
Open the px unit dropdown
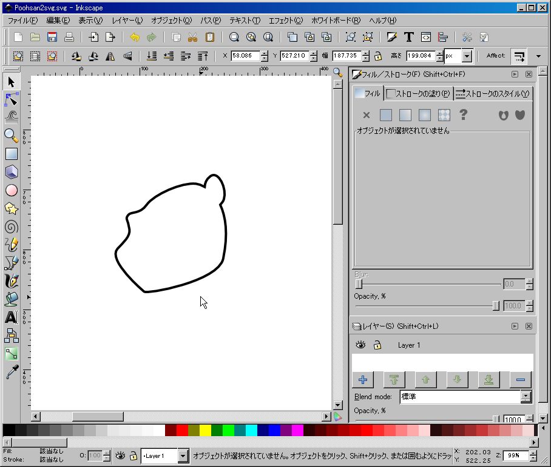point(467,56)
